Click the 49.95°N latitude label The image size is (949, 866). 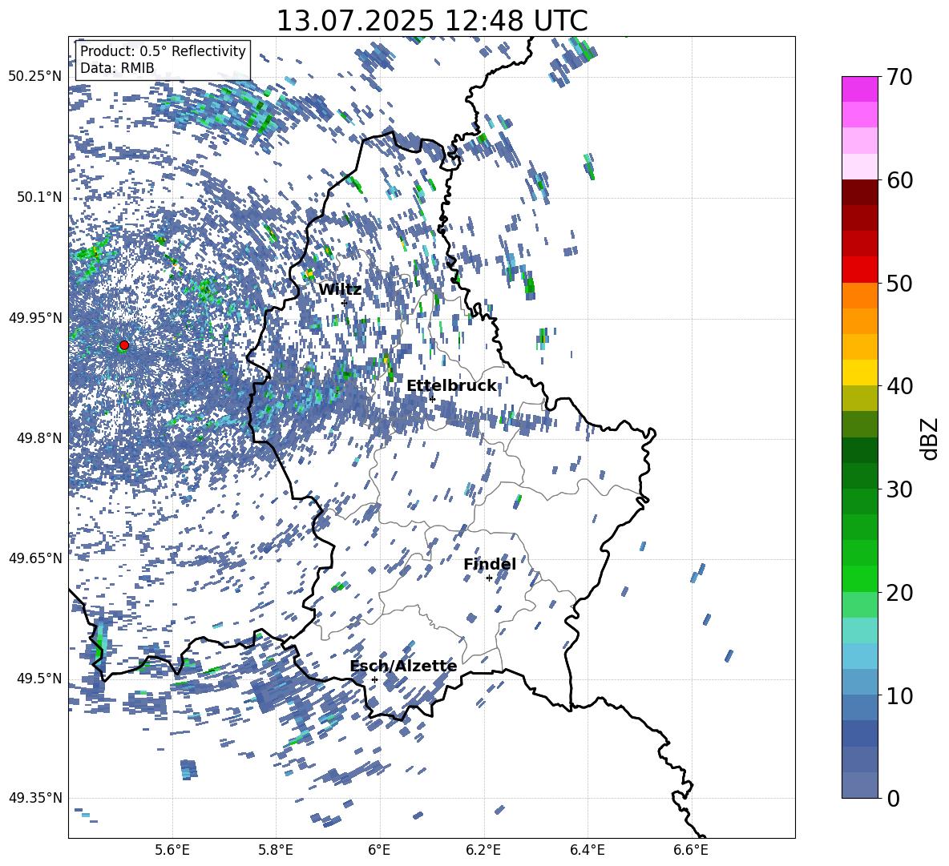pyautogui.click(x=35, y=317)
